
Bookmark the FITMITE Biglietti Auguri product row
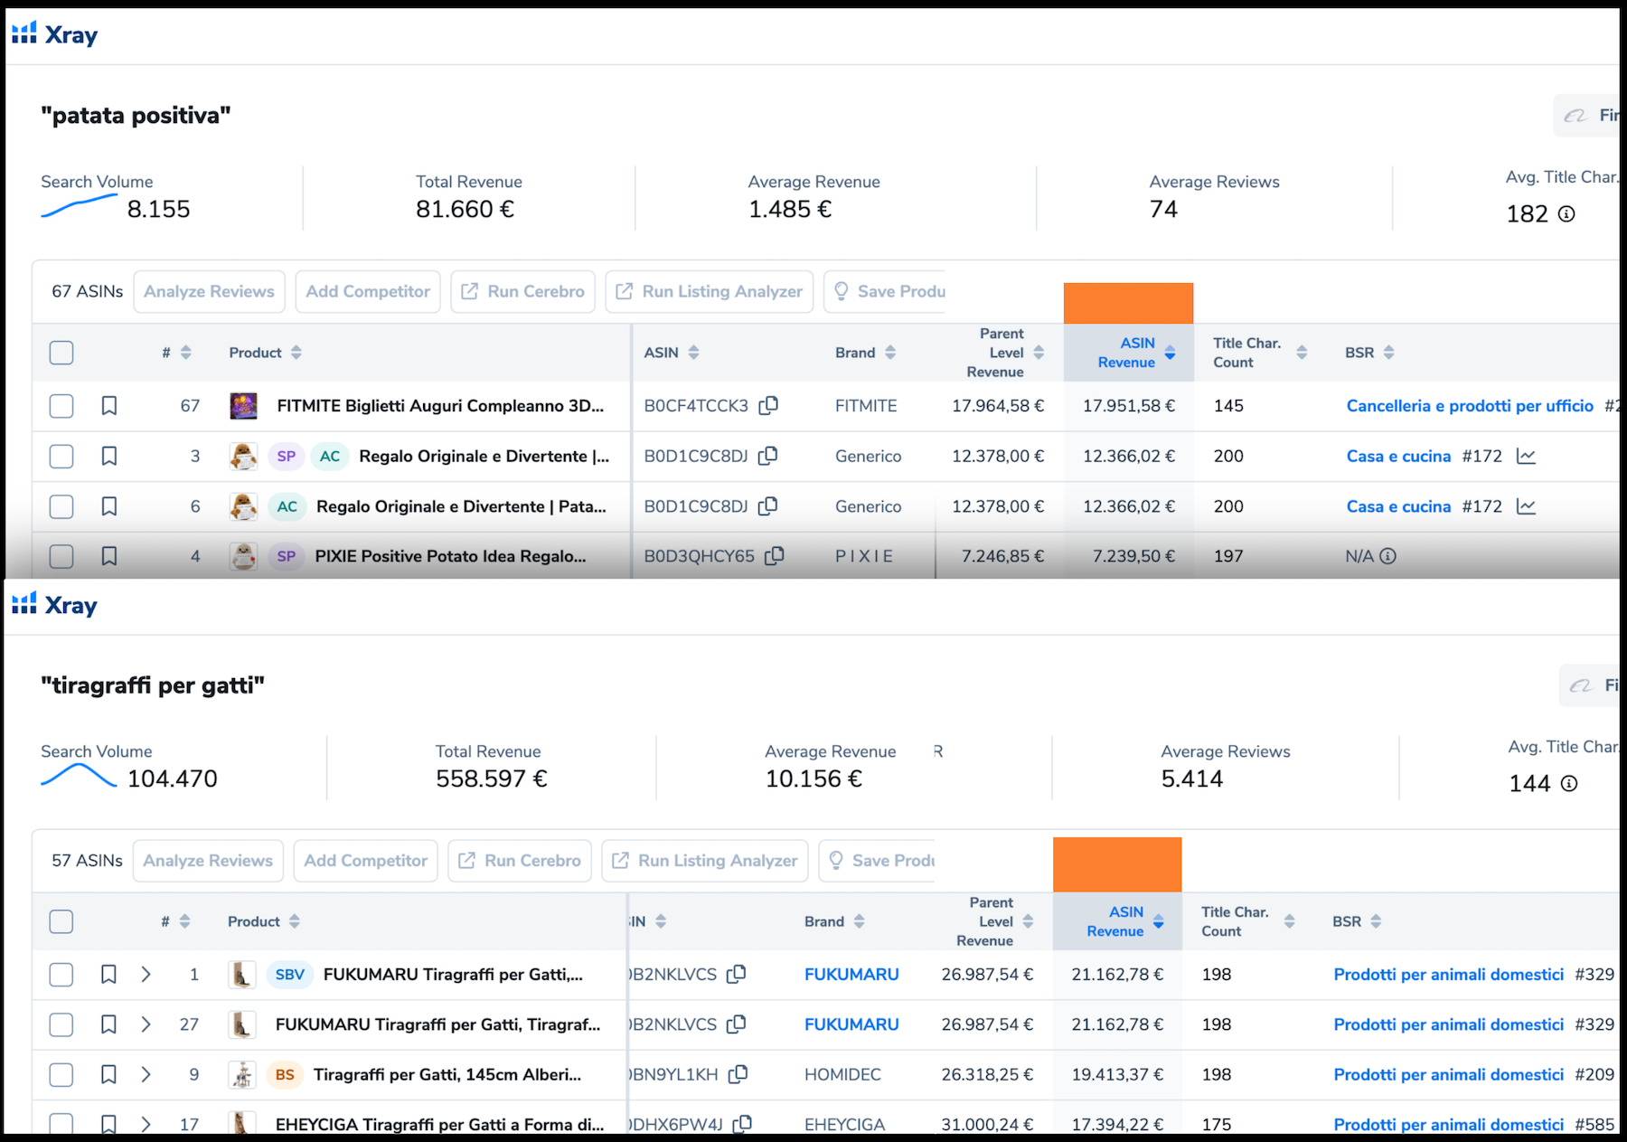(x=109, y=406)
